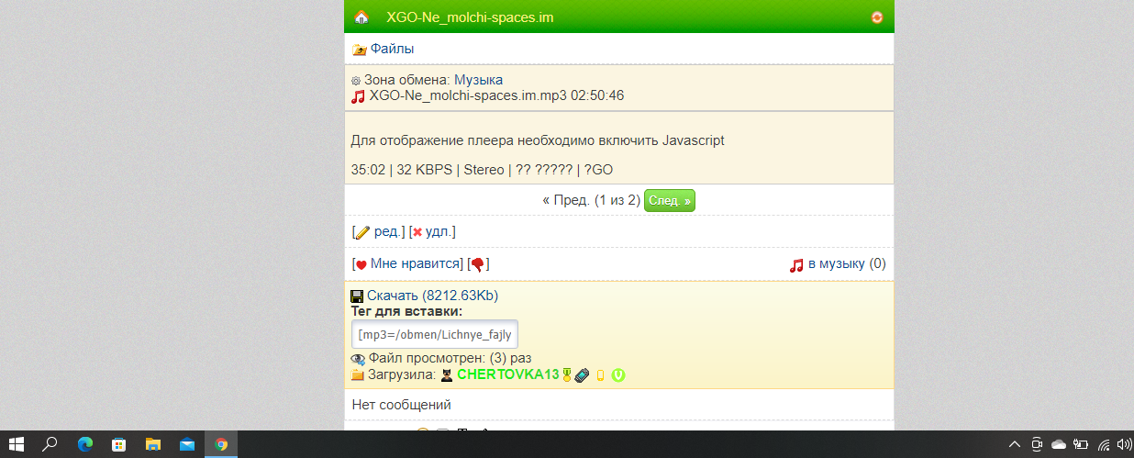1134x458 pixels.
Task: Click the red X delete icon
Action: click(417, 232)
